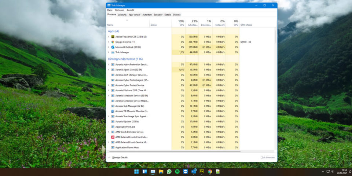Open the Optionen menu
The width and height of the screenshot is (352, 176).
click(120, 10)
